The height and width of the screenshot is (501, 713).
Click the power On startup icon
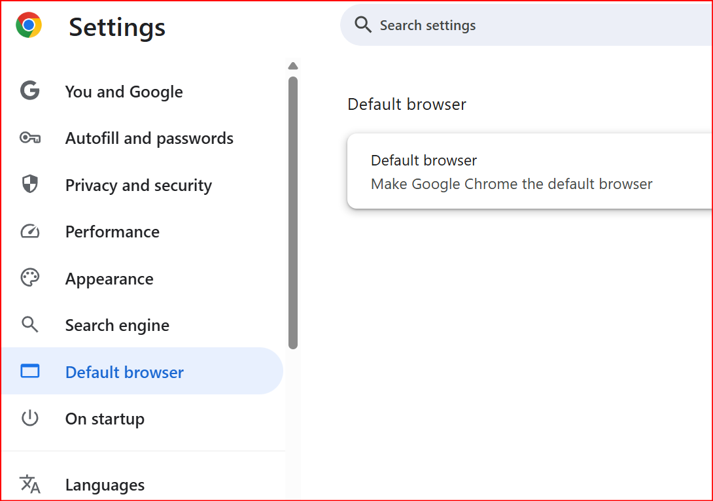point(30,419)
